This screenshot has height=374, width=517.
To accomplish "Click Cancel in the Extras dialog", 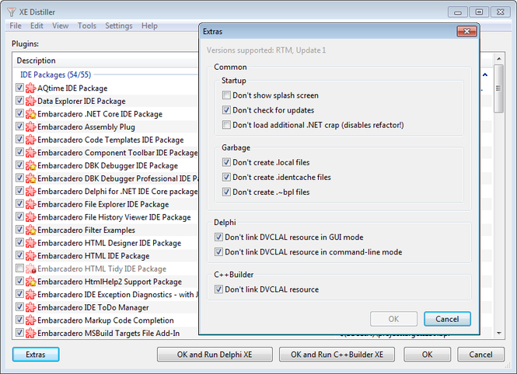I will 447,319.
